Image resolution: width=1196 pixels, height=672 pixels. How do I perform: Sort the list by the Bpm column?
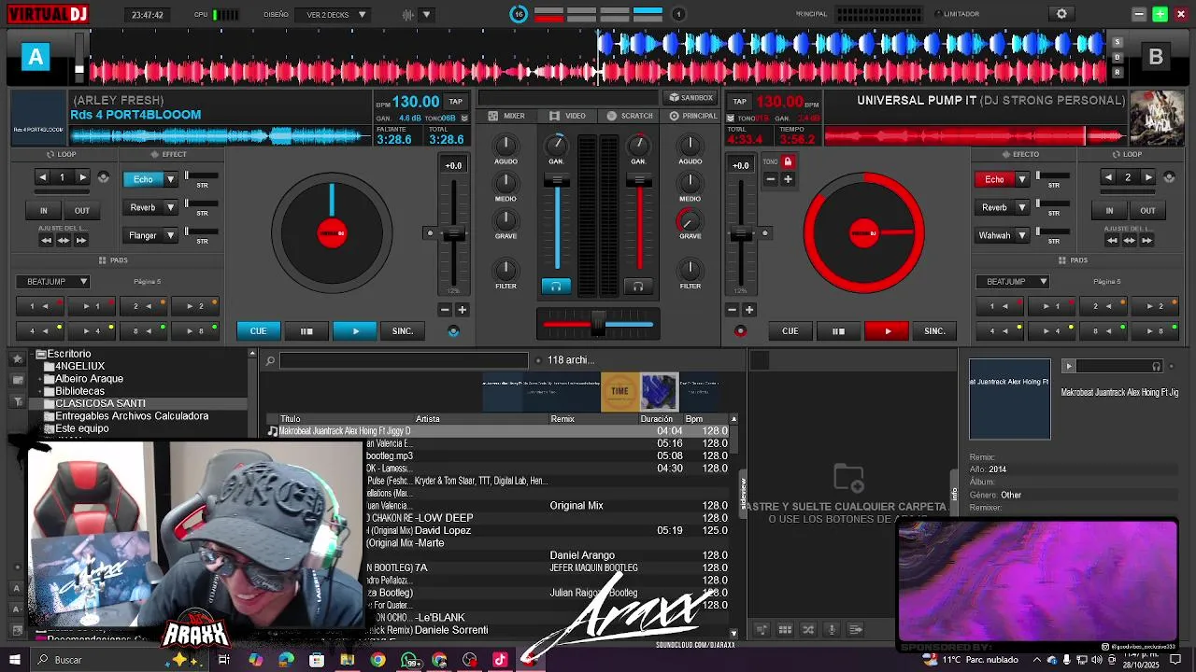click(694, 419)
